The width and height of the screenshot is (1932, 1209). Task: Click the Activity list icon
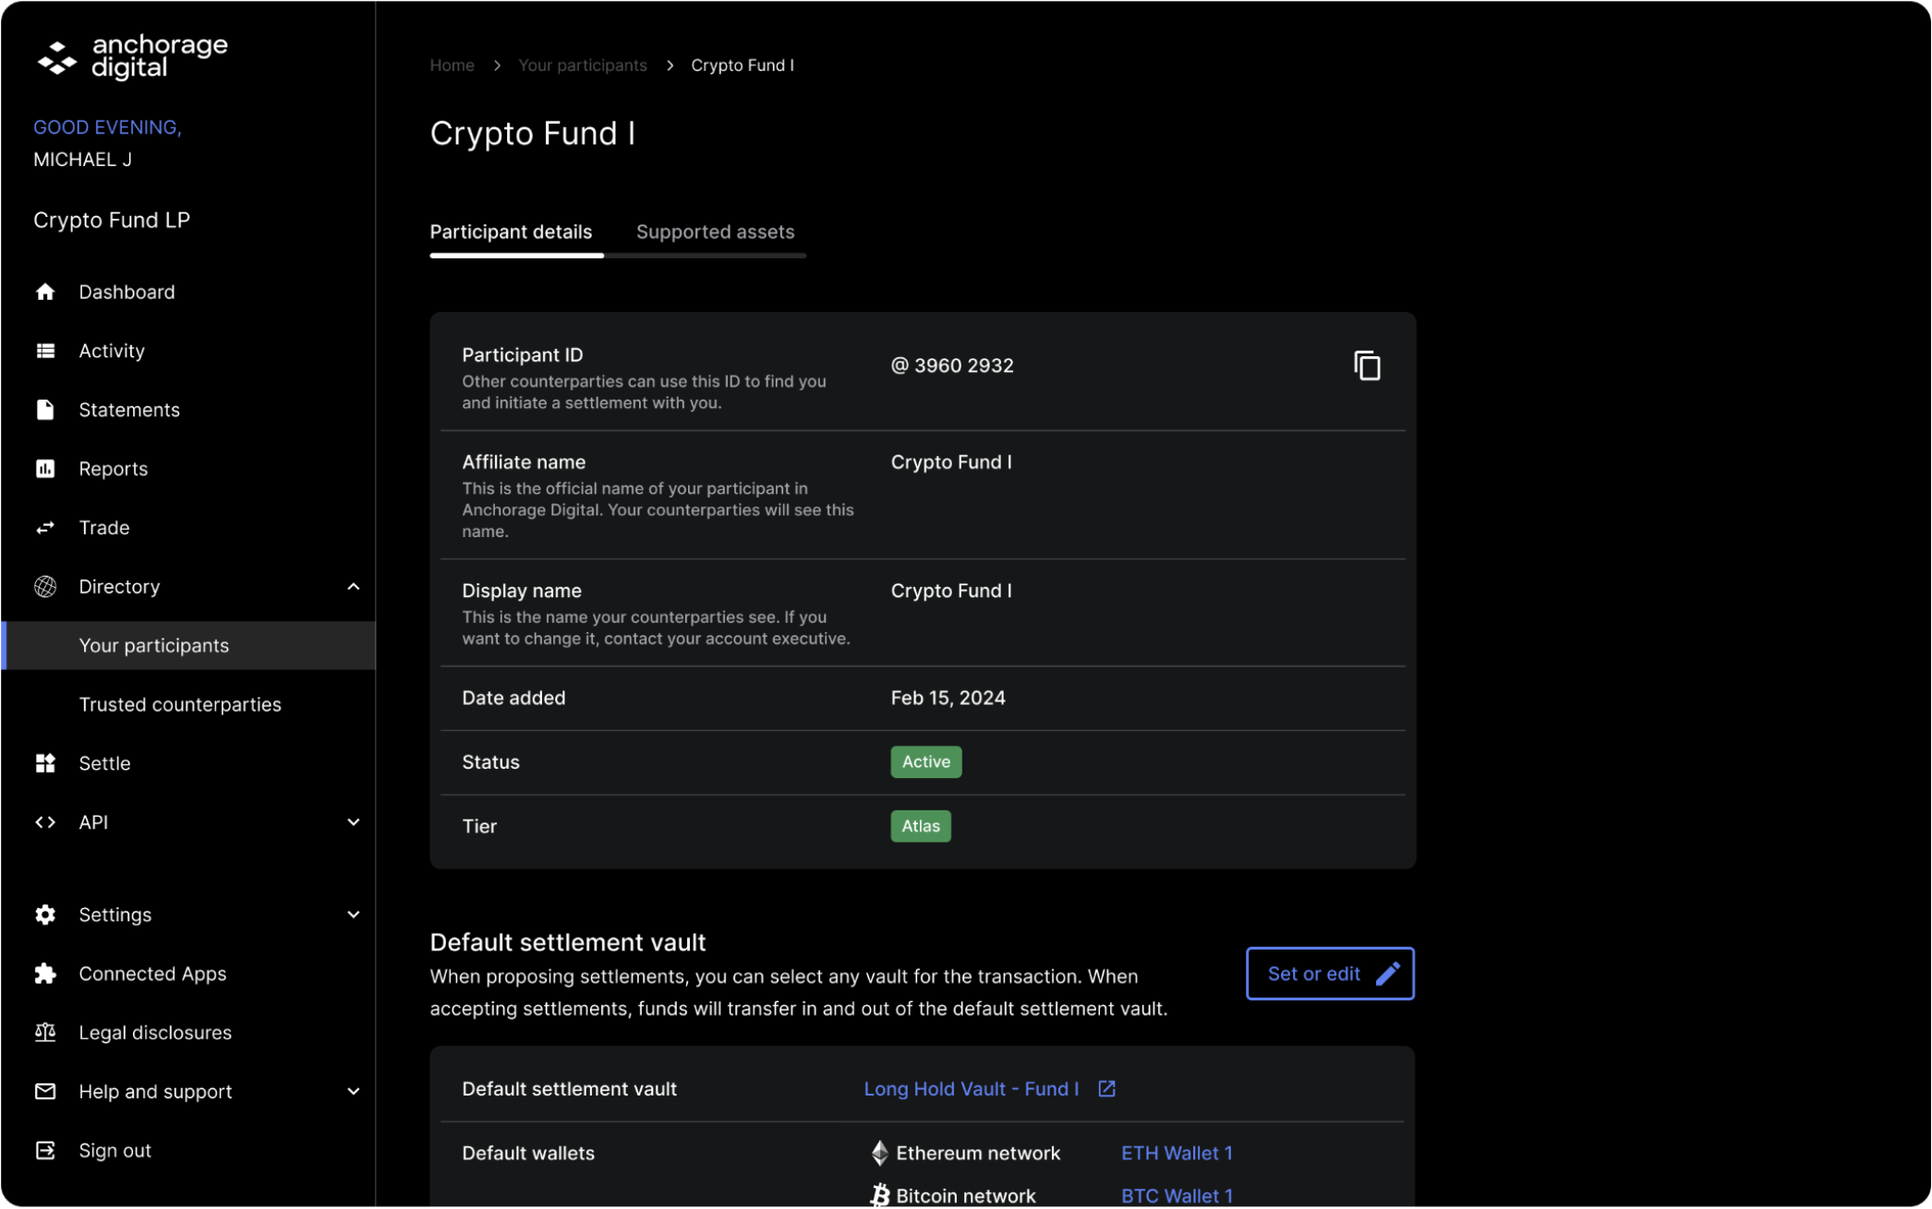[45, 352]
